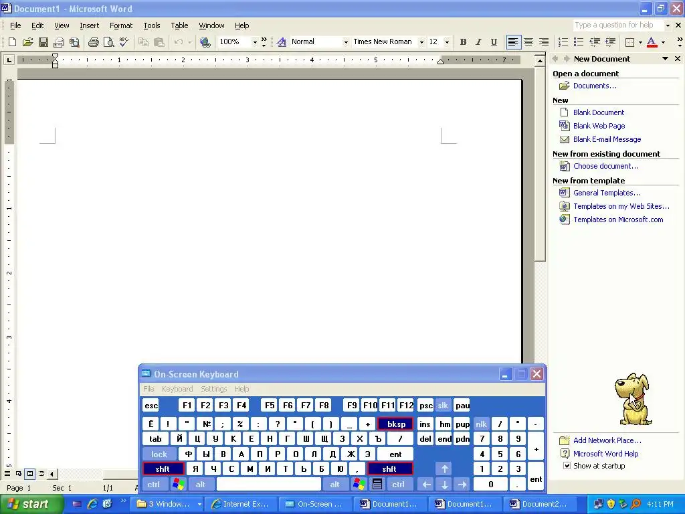The height and width of the screenshot is (514, 685).
Task: Open the Undo history dropdown arrow
Action: [189, 42]
